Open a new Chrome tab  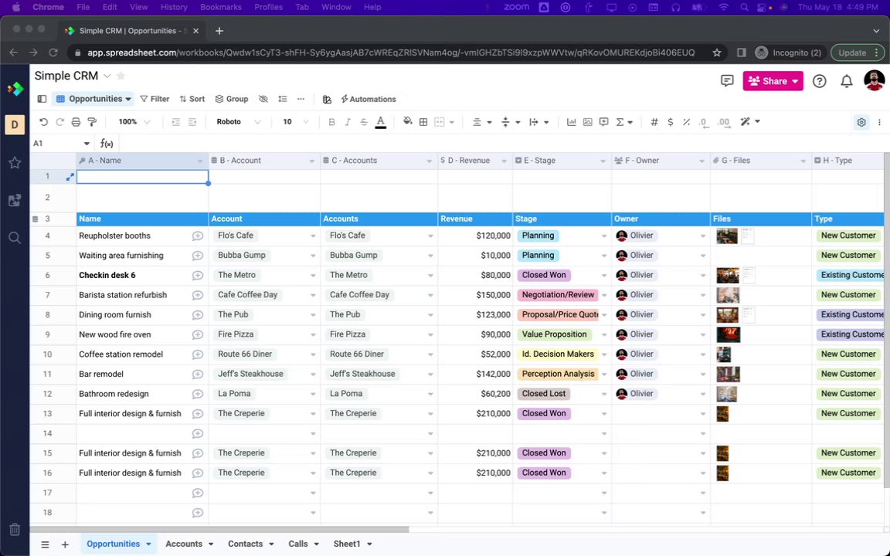pos(219,31)
